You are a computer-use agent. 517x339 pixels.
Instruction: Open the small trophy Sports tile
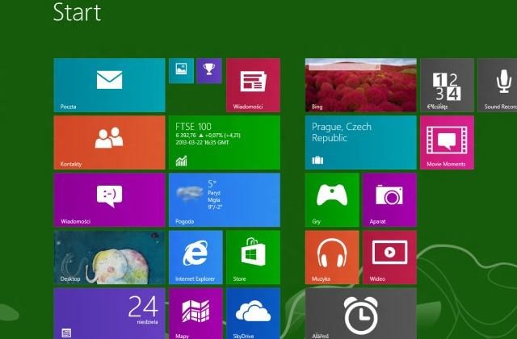209,71
